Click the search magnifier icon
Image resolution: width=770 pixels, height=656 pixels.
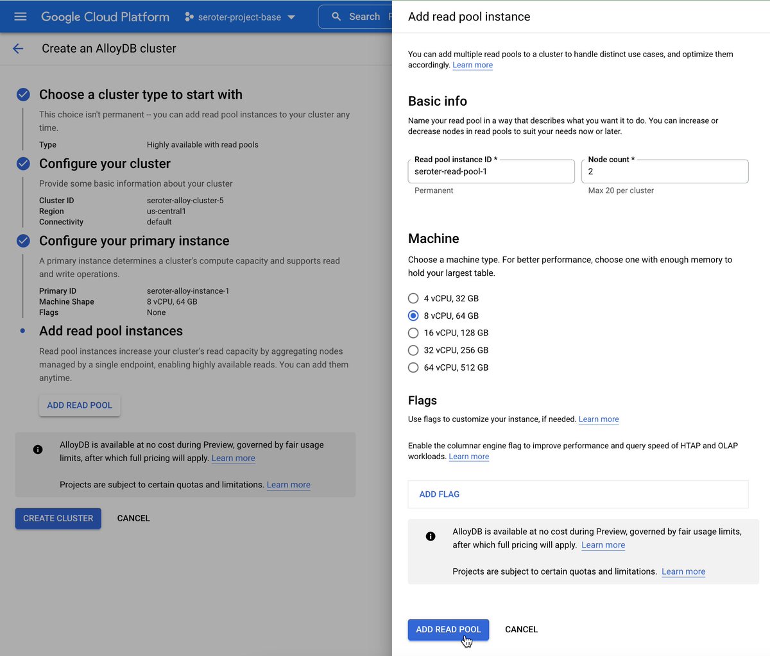tap(336, 17)
